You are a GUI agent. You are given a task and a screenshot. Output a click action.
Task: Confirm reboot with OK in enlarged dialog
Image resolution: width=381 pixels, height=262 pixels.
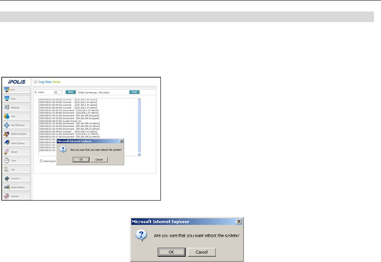click(x=171, y=252)
